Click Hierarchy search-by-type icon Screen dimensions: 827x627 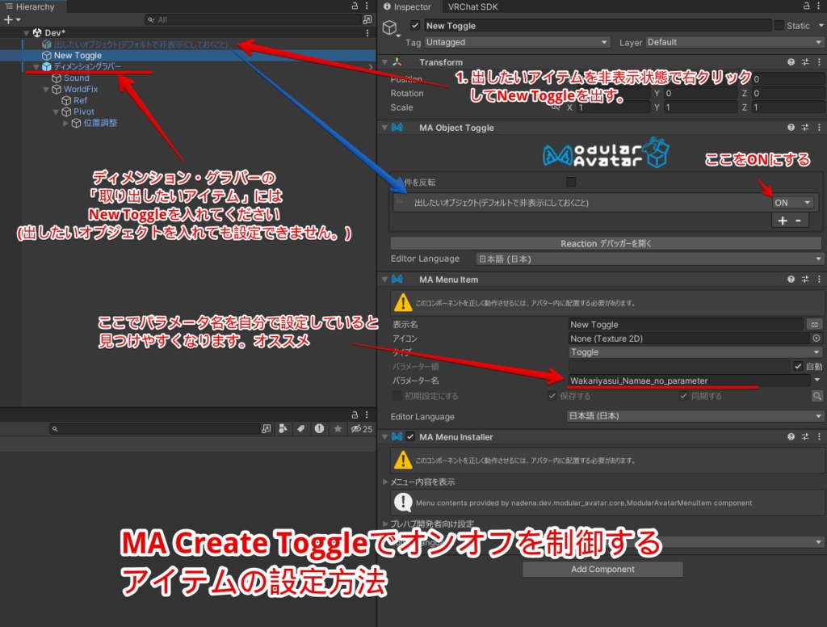tap(367, 19)
